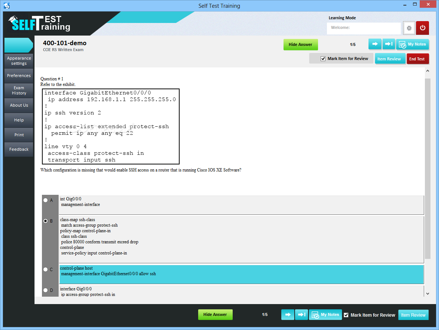Screen dimensions: 439x330
Task: Close the Self Test Training window
Action: click(x=428, y=4)
